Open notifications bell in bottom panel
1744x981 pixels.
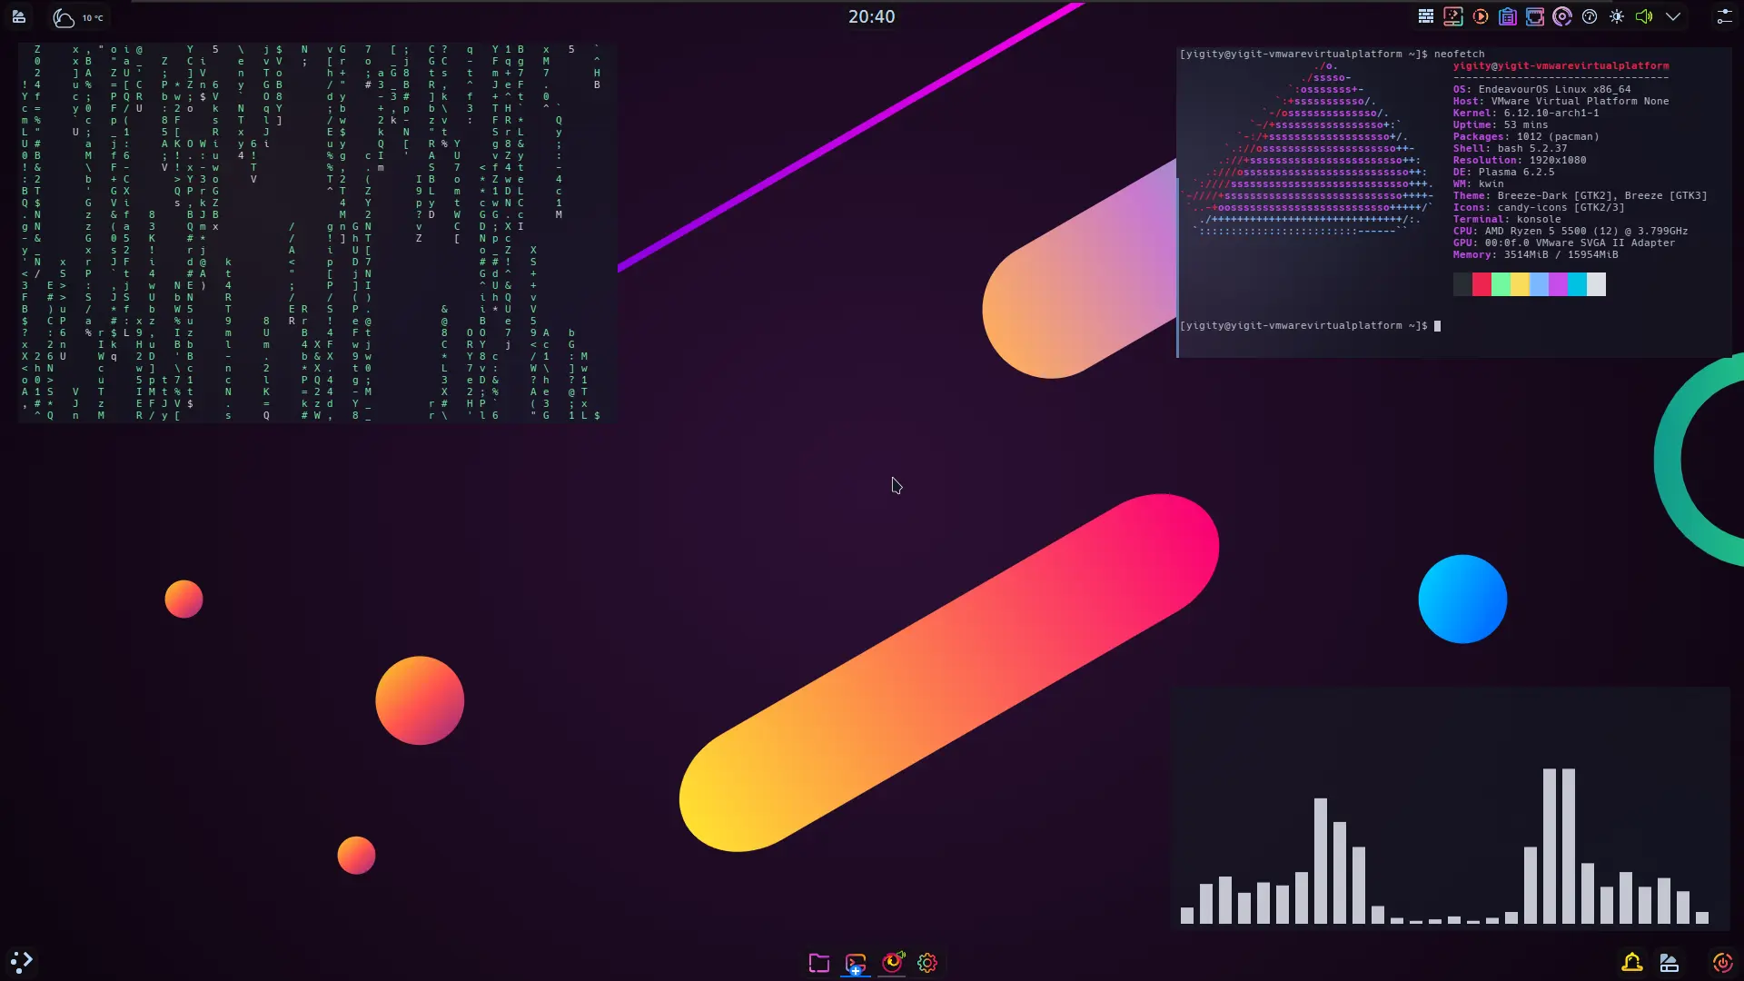1632,963
